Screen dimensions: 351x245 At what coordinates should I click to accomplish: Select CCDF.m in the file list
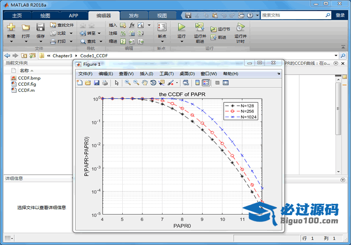tap(23, 90)
